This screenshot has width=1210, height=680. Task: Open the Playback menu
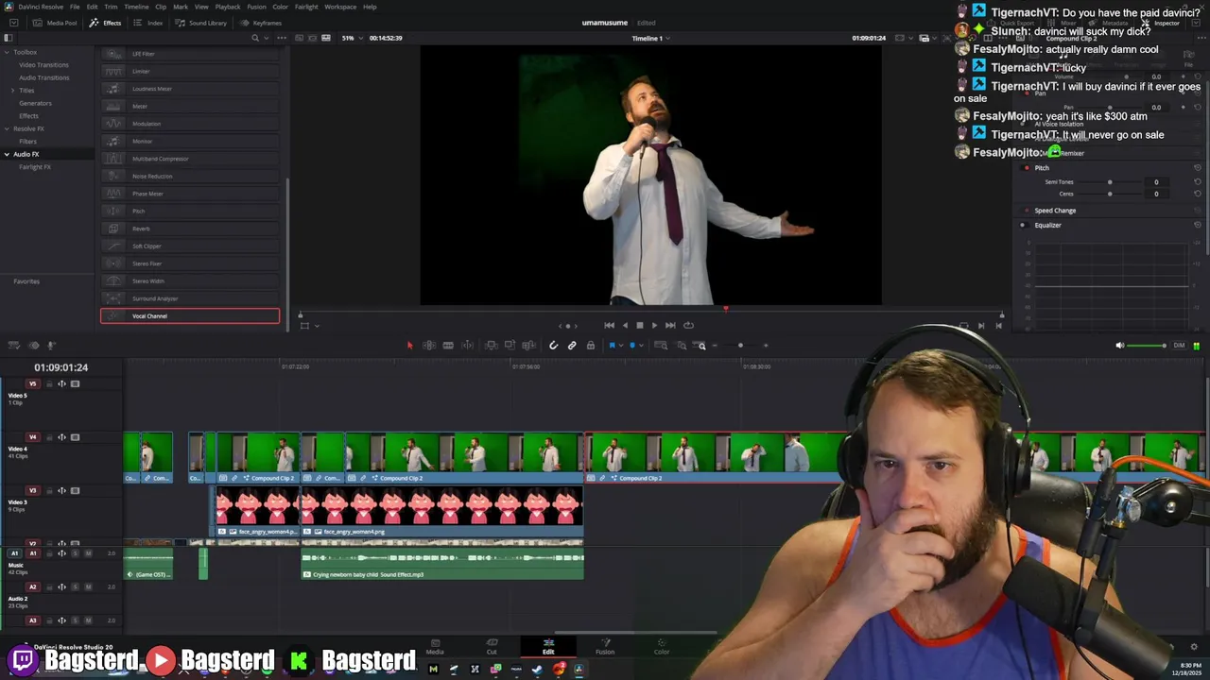pos(228,7)
